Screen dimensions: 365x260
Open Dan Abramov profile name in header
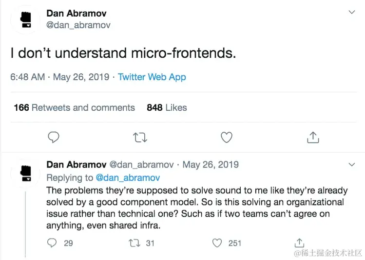point(76,13)
